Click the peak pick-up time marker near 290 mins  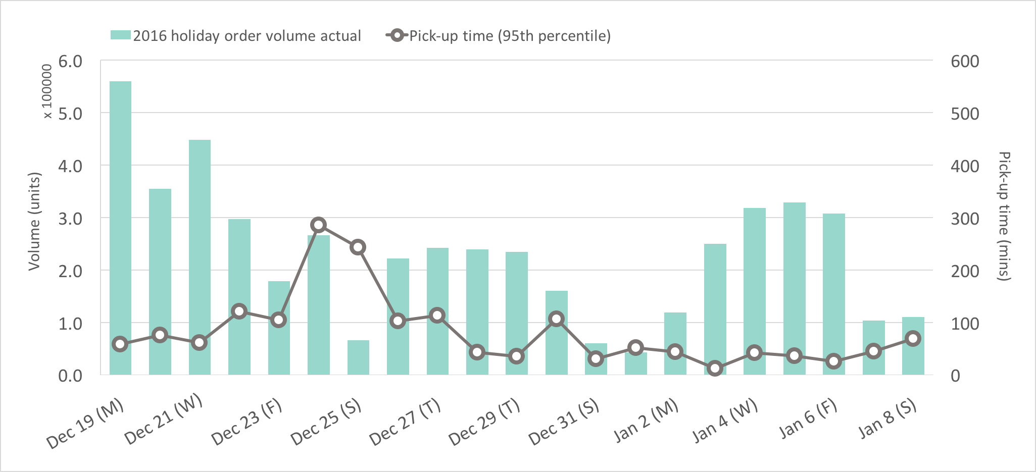click(x=318, y=225)
